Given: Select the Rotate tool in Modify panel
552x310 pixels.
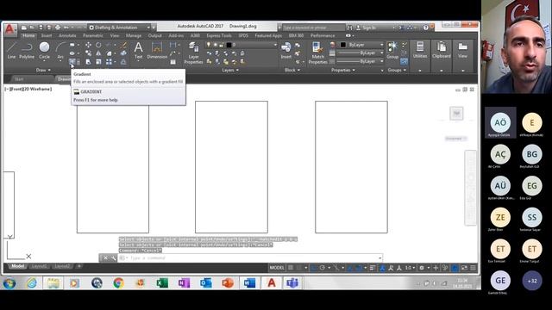Looking at the screenshot, I should [98, 45].
